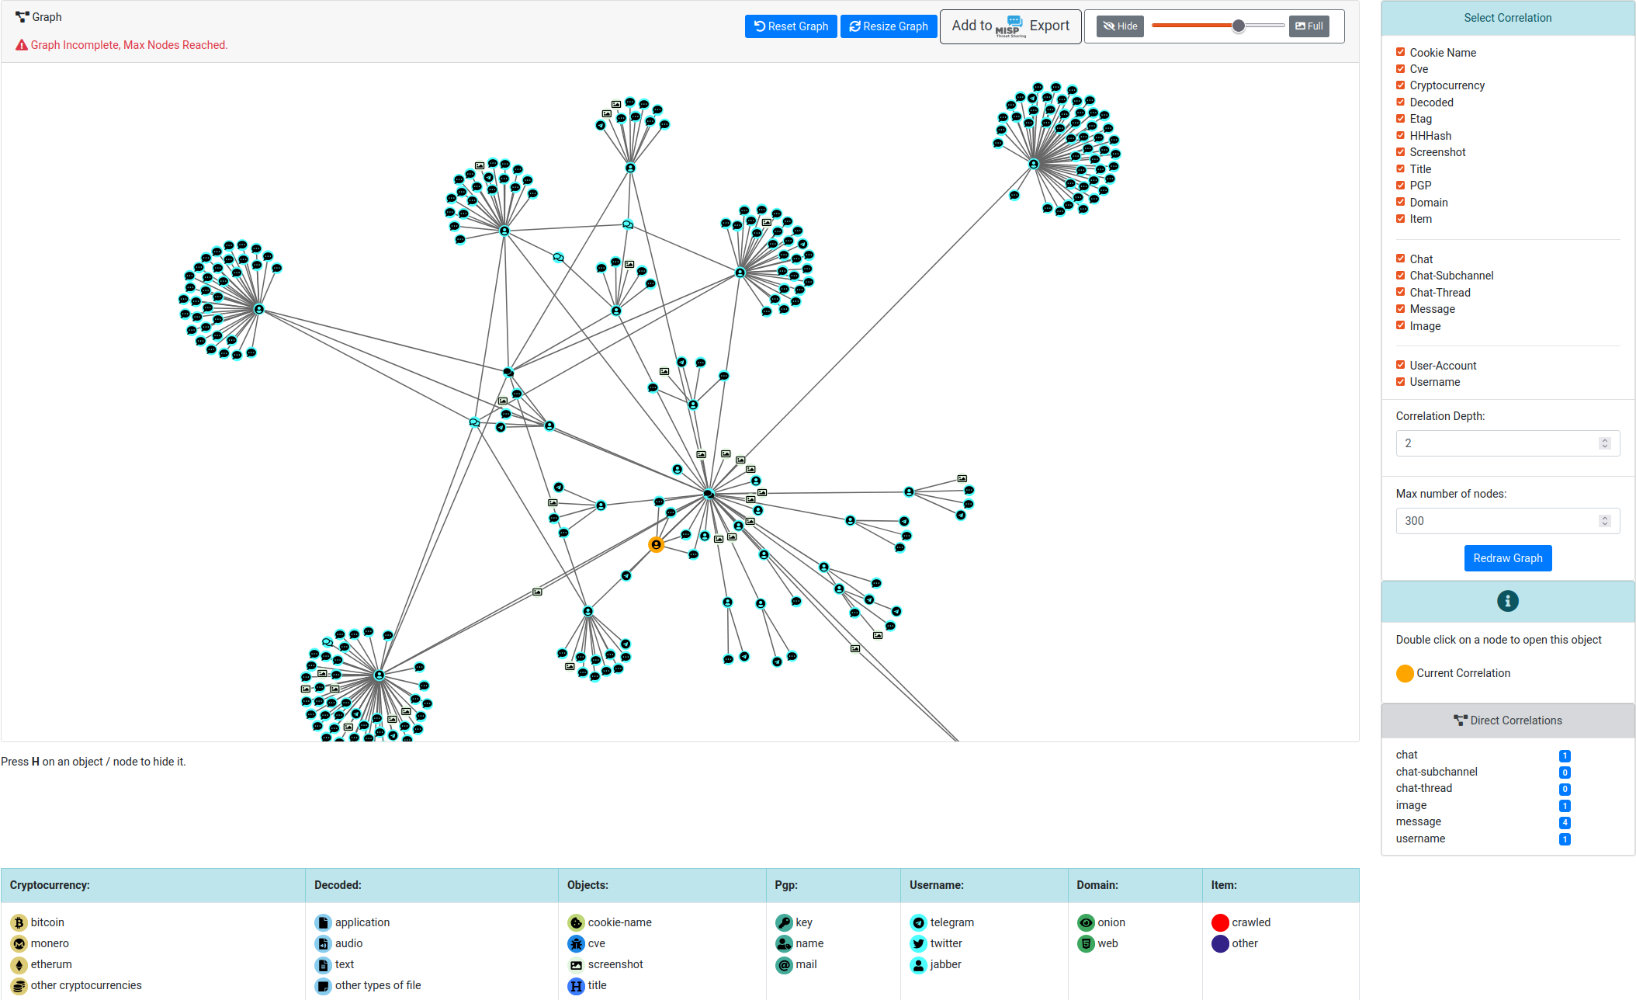1636x1000 pixels.
Task: Click the monero legend icon
Action: pos(19,943)
